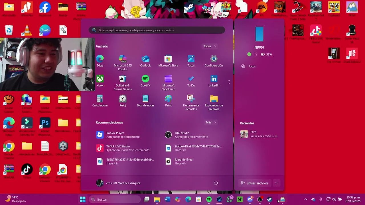
Task: Select EA desktop shortcut
Action: [261, 9]
